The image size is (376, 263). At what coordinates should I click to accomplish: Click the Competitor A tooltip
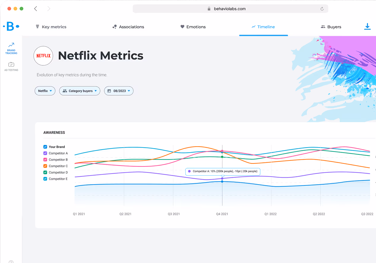coord(223,171)
